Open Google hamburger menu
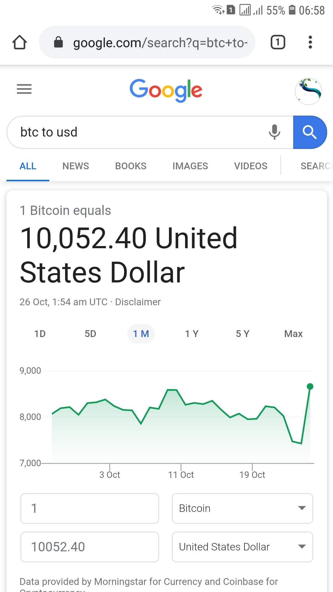 [24, 89]
